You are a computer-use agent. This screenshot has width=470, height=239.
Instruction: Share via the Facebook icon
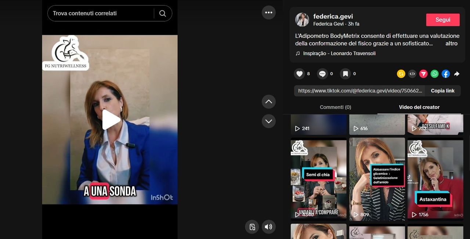(x=446, y=74)
